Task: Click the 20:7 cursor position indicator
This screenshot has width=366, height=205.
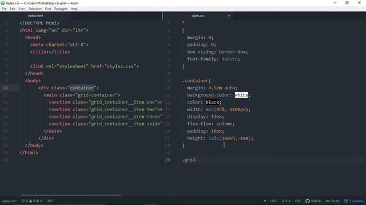Action: coord(50,201)
